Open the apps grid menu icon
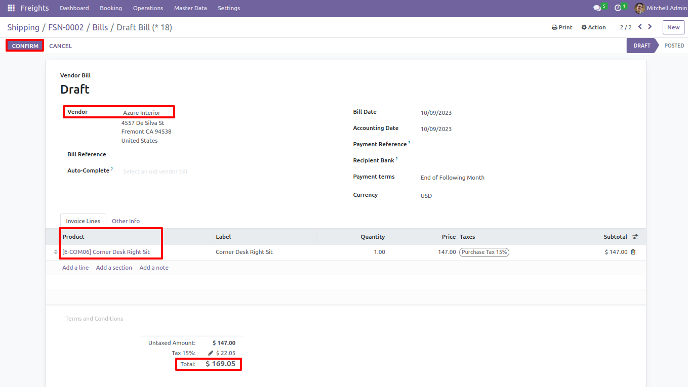688x387 pixels. pyautogui.click(x=11, y=8)
